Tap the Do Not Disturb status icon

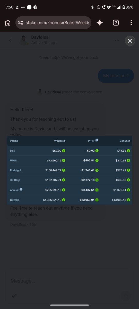(98, 7)
